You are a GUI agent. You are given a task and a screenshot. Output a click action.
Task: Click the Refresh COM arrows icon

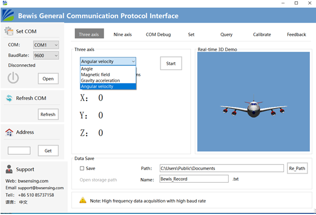point(9,98)
